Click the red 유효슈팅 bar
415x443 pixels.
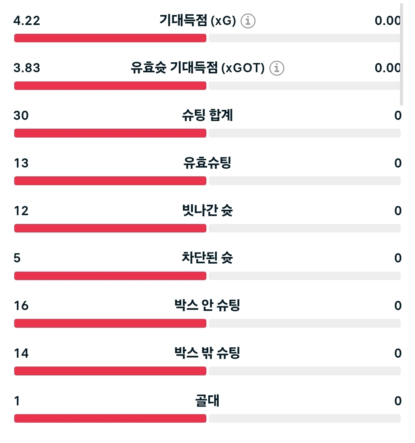[x=110, y=181]
